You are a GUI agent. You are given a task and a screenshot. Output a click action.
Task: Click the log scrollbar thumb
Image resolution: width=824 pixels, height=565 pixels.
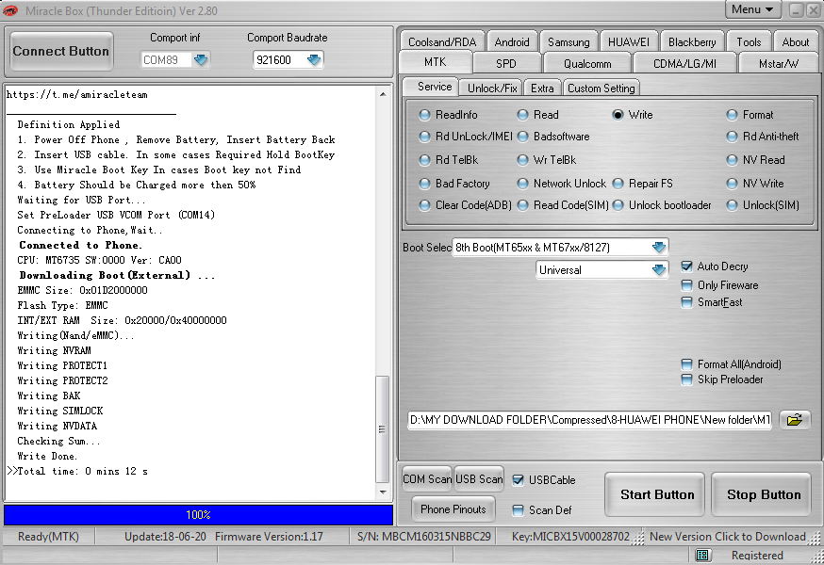(x=383, y=429)
